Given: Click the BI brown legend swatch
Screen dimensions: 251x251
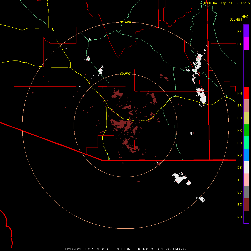Looking at the screenshot, I should click(x=246, y=205).
